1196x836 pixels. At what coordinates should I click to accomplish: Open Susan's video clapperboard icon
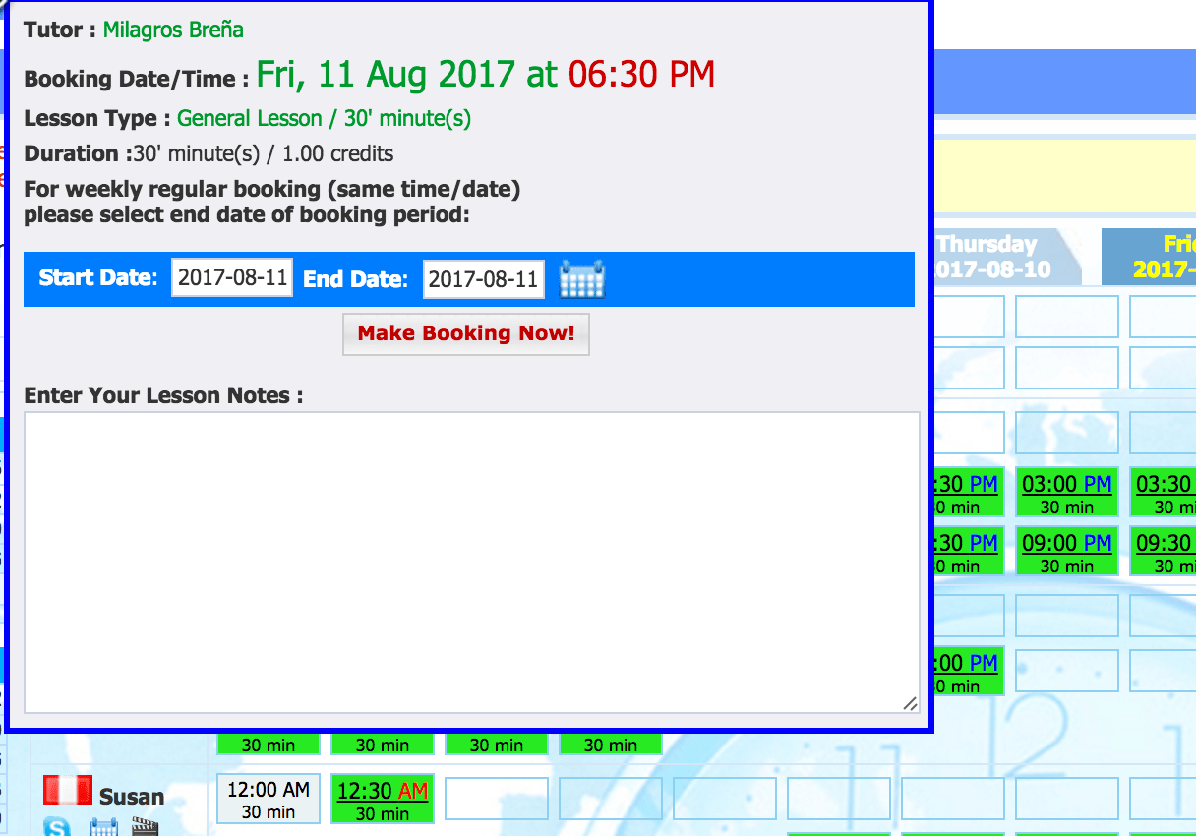click(x=145, y=827)
